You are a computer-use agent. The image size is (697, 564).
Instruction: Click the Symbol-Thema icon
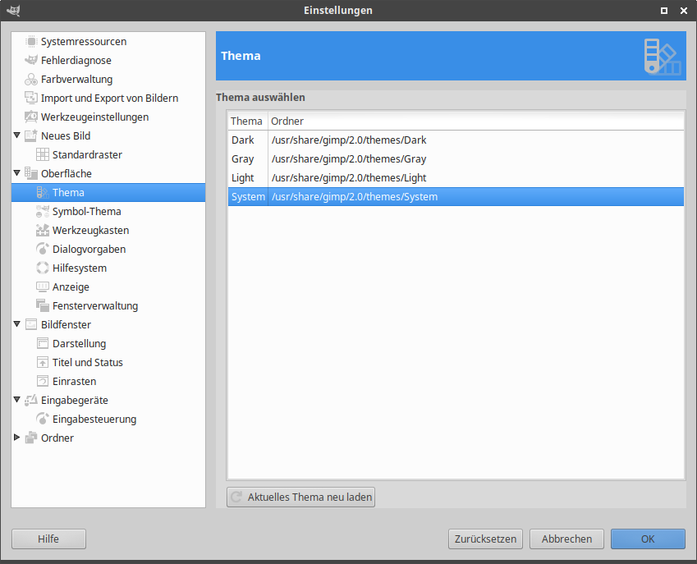(x=43, y=211)
